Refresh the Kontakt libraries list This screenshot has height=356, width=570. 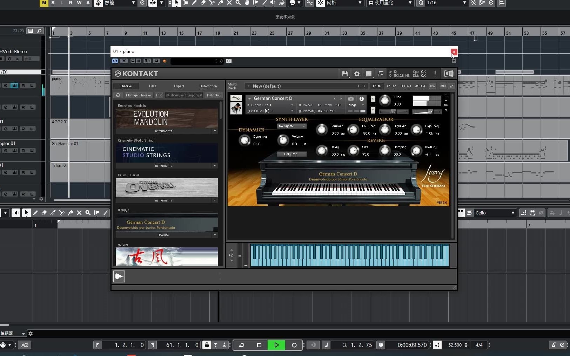pos(118,95)
